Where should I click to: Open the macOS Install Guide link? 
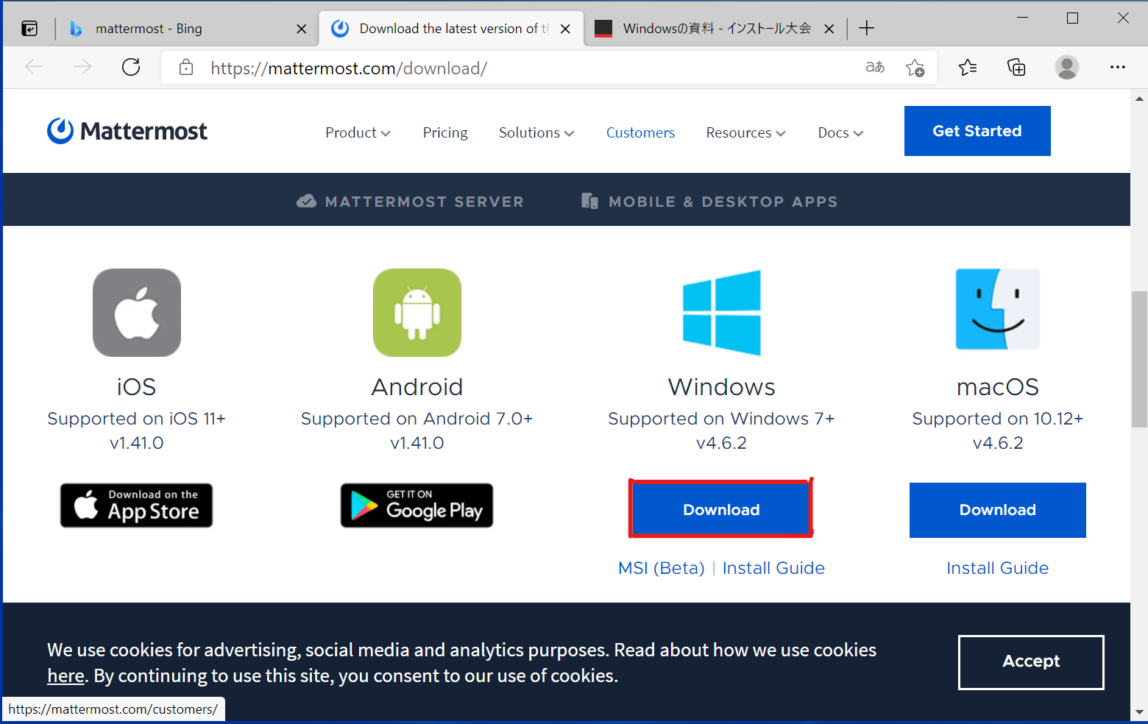coord(998,568)
